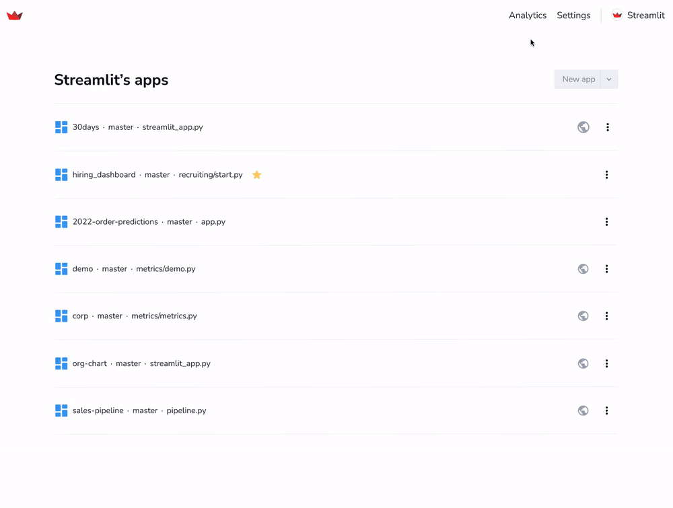Expand the New app dropdown arrow
Screen dimensions: 673x508
click(608, 79)
